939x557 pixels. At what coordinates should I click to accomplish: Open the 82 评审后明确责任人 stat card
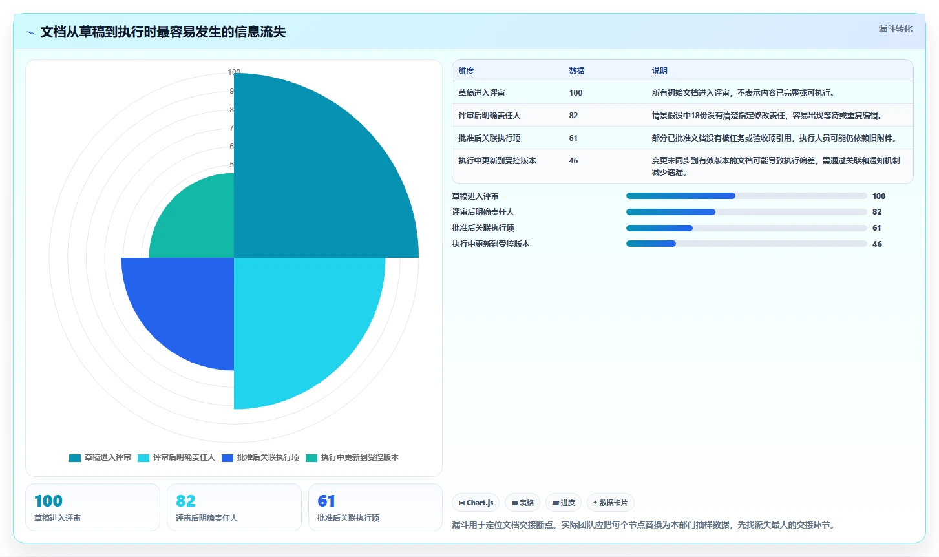[x=234, y=507]
